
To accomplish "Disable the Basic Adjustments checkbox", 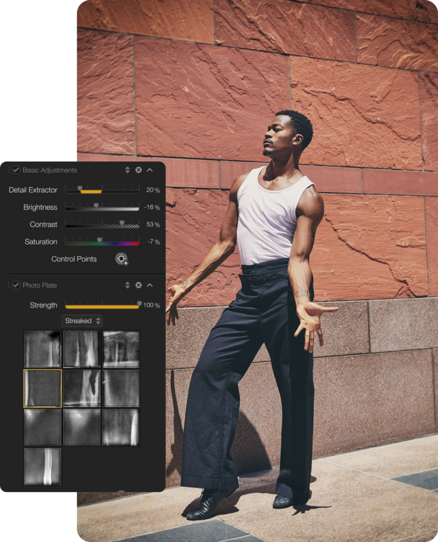I will (16, 170).
